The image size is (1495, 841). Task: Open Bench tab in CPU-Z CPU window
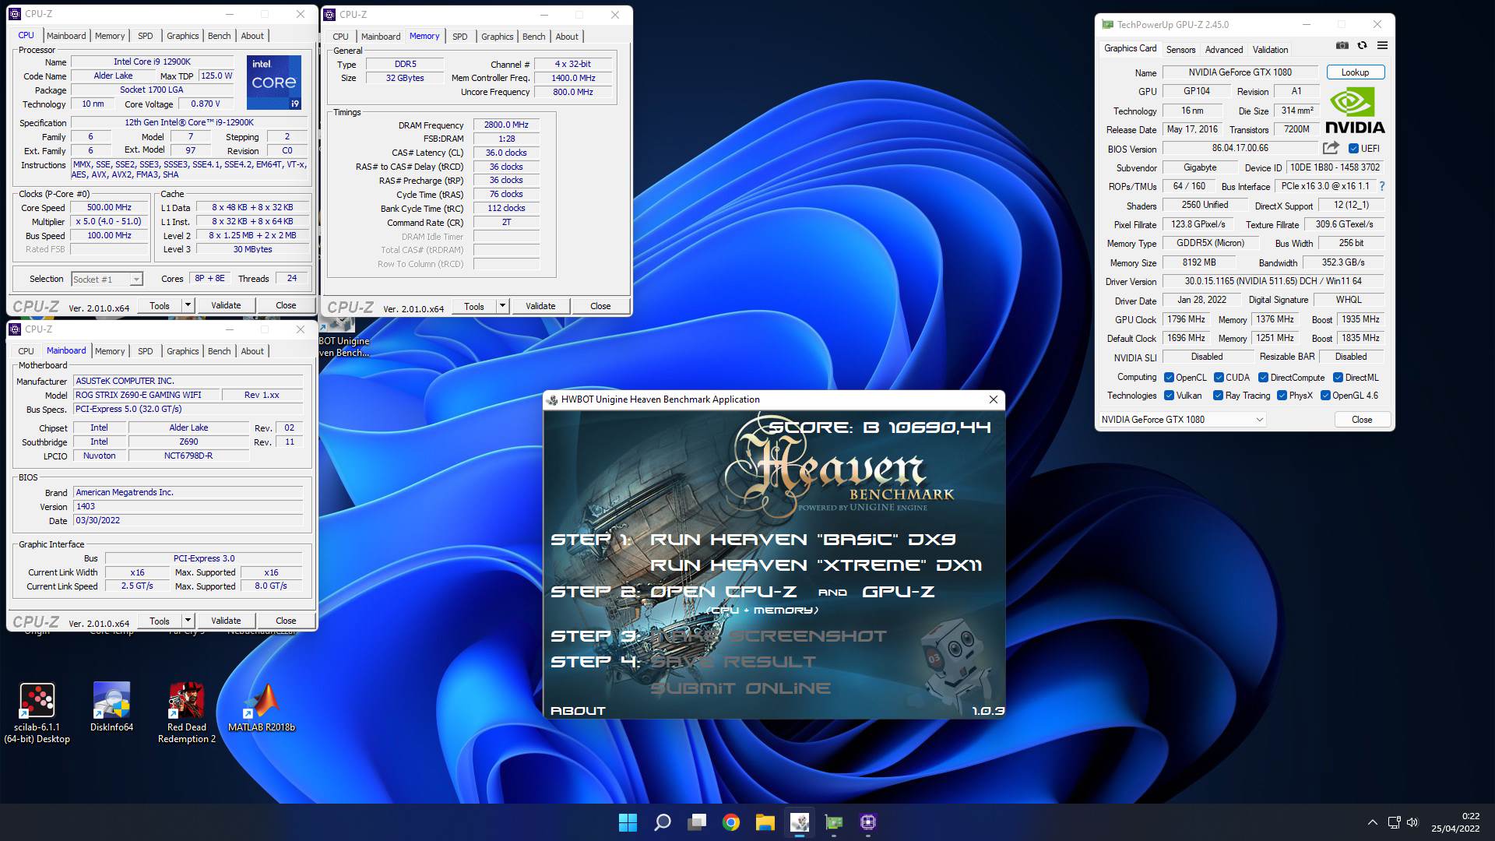(219, 36)
